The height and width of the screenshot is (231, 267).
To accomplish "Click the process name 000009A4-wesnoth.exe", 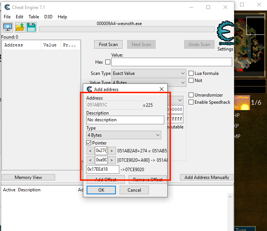I will point(119,24).
